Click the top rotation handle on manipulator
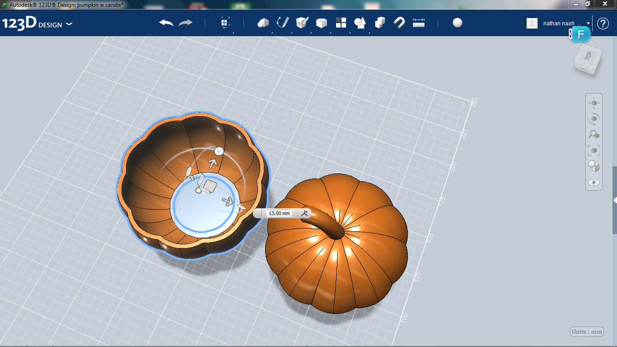The height and width of the screenshot is (347, 617). [219, 151]
